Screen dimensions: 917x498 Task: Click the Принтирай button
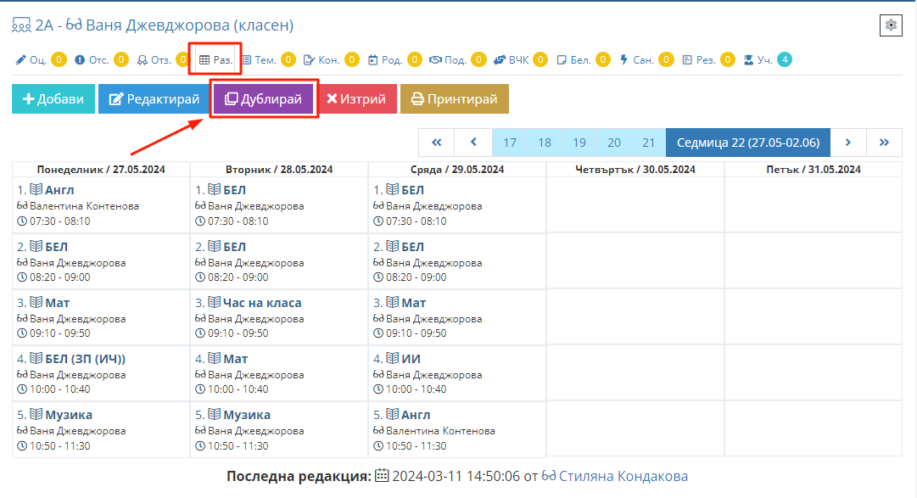point(455,99)
